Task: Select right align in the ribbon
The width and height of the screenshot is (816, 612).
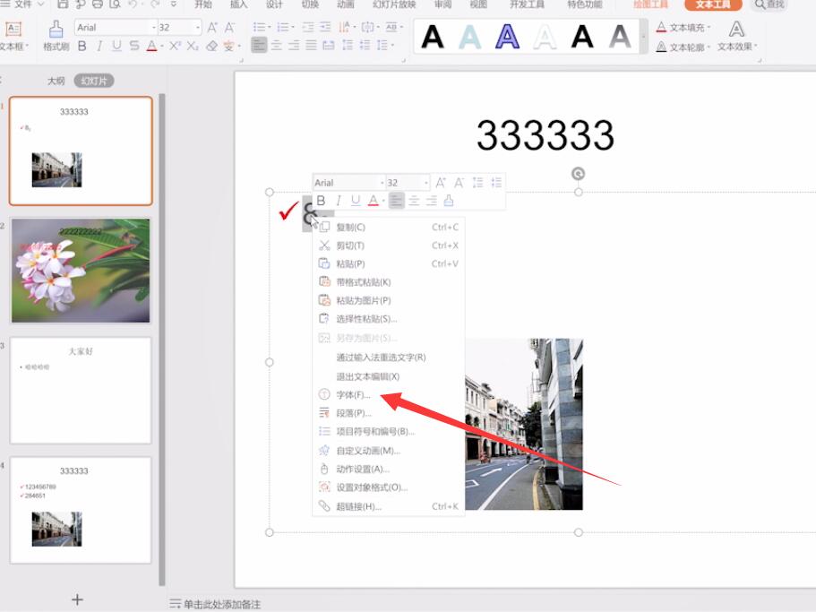Action: [294, 46]
